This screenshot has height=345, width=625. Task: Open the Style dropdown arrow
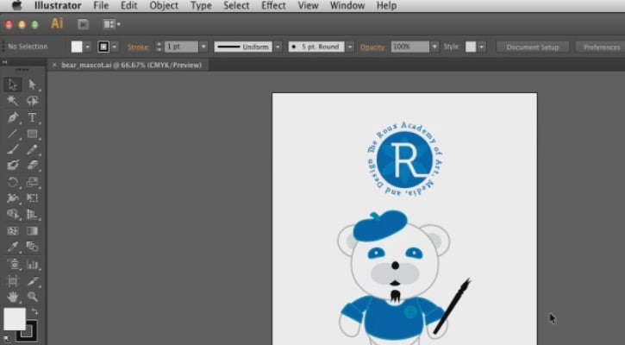point(482,47)
